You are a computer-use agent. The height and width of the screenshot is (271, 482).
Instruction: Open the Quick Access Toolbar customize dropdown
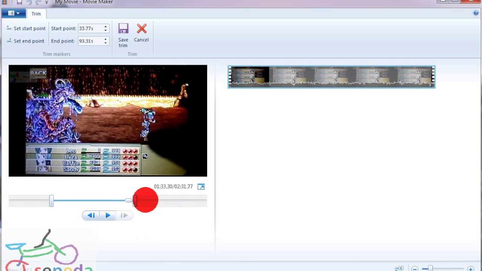click(x=46, y=2)
